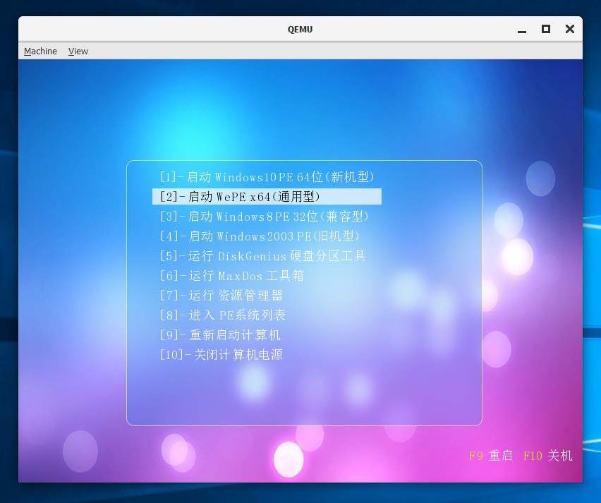Select boot entry [1] Windows10 PE 64位
Viewport: 601px width, 503px height.
point(267,177)
